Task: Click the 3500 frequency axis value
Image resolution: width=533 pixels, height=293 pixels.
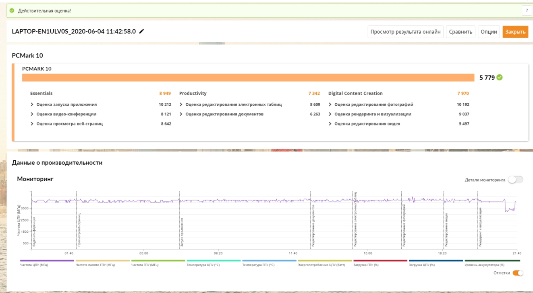Action: [x=25, y=208]
